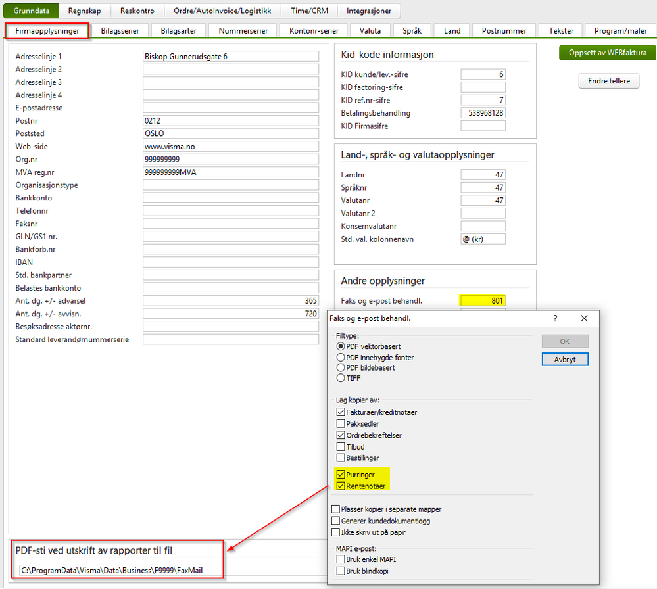Enable Bruk blindkopi option

point(341,571)
